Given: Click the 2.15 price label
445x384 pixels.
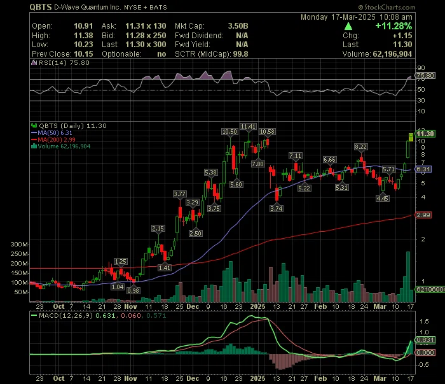Looking at the screenshot, I should [158, 229].
